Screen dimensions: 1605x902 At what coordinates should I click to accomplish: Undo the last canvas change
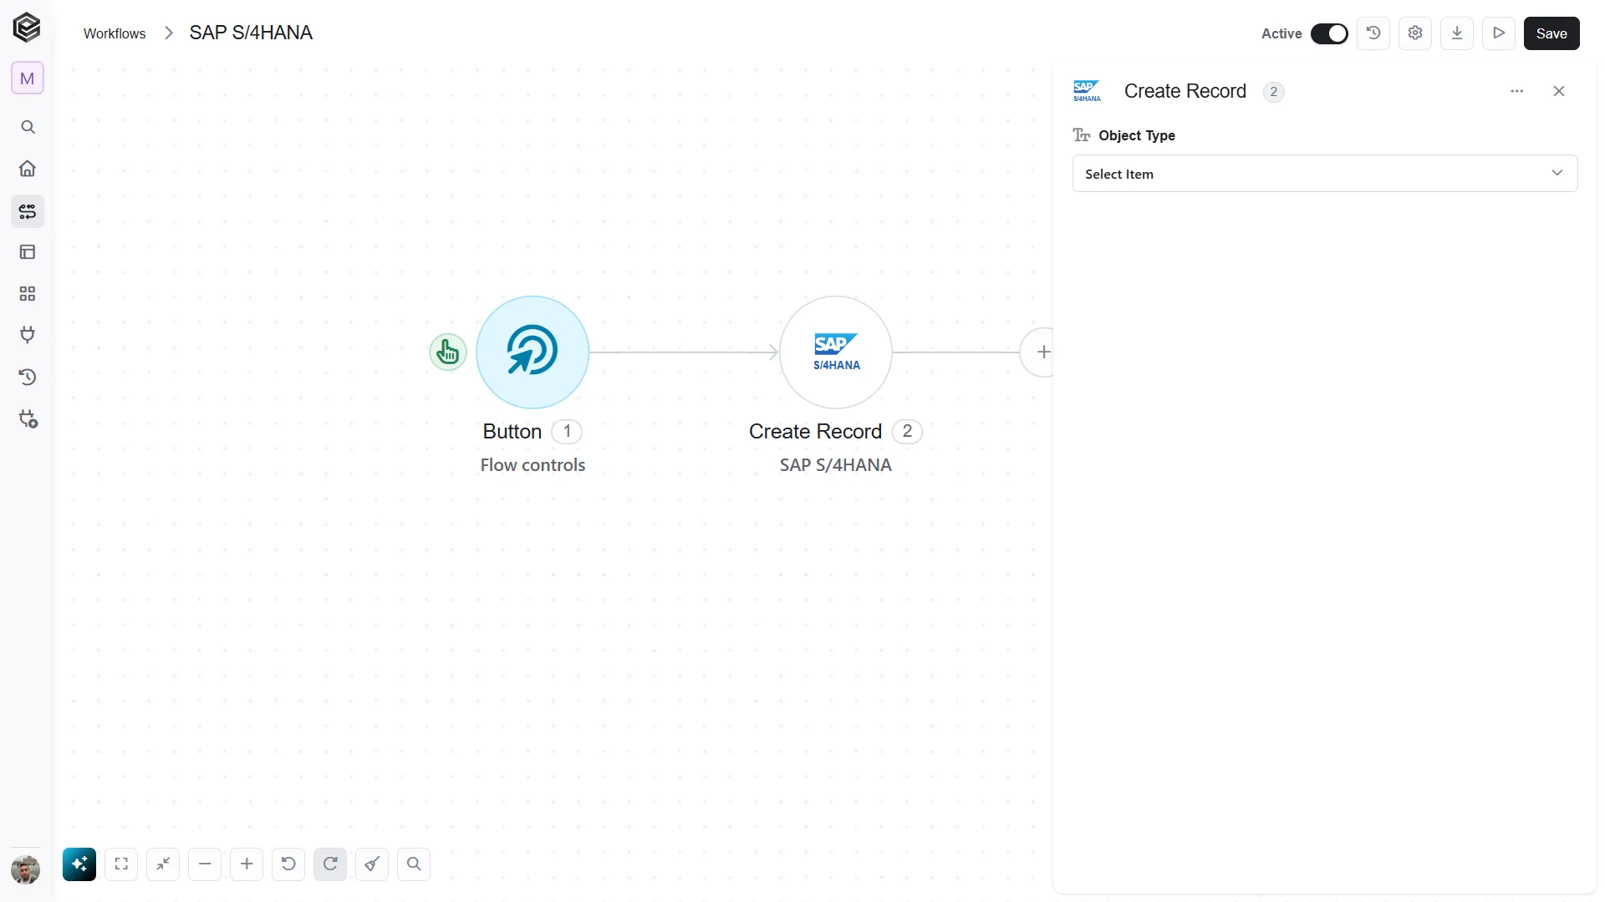click(x=288, y=864)
